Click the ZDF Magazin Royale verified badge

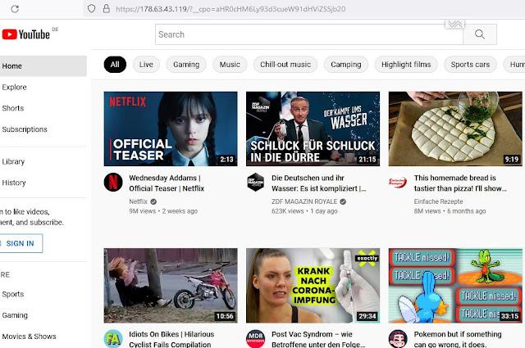343,201
